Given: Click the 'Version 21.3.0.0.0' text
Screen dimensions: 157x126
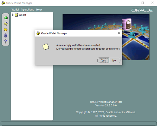Looking at the screenshot, I should [x=106, y=106].
